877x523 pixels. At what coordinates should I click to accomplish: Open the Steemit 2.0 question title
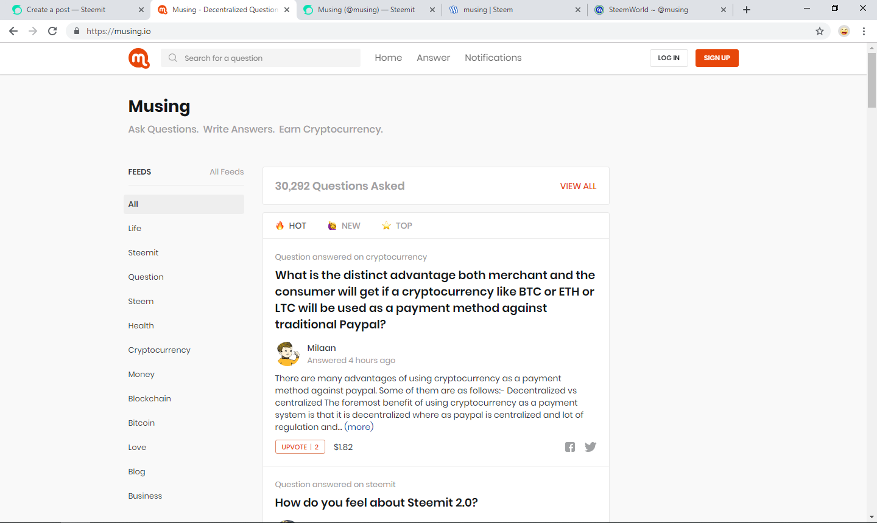(x=376, y=503)
